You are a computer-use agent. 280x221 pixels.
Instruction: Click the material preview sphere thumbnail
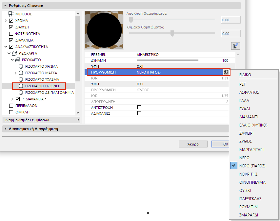[x=104, y=30]
